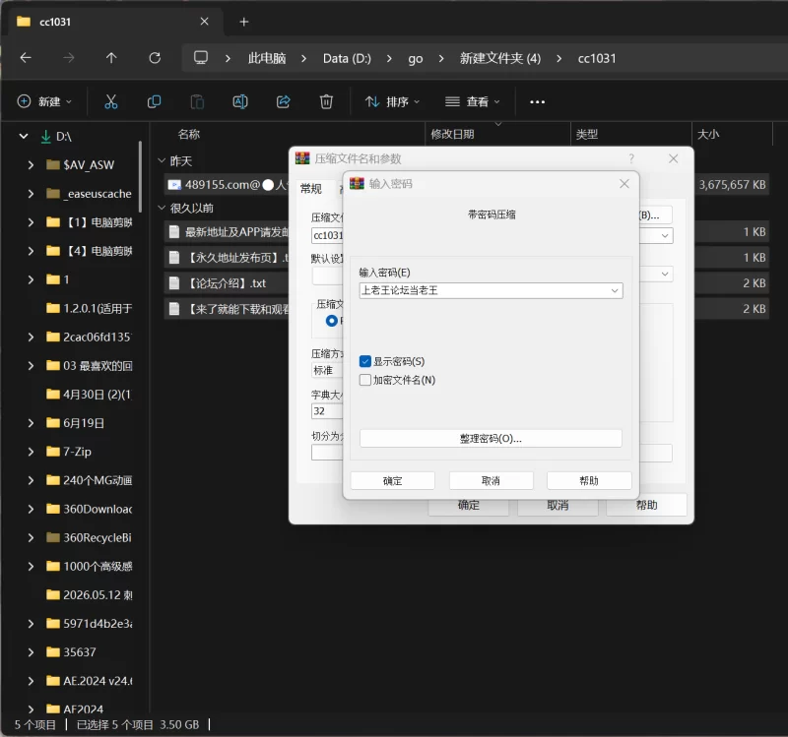Screen dimensions: 788x737
Task: Click the Cut scissors icon in toolbar
Action: click(111, 102)
